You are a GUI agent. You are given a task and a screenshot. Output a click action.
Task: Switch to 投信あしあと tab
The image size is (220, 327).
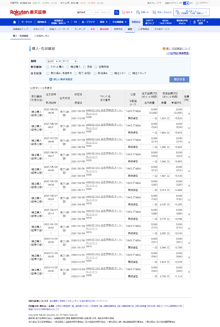coord(42,36)
